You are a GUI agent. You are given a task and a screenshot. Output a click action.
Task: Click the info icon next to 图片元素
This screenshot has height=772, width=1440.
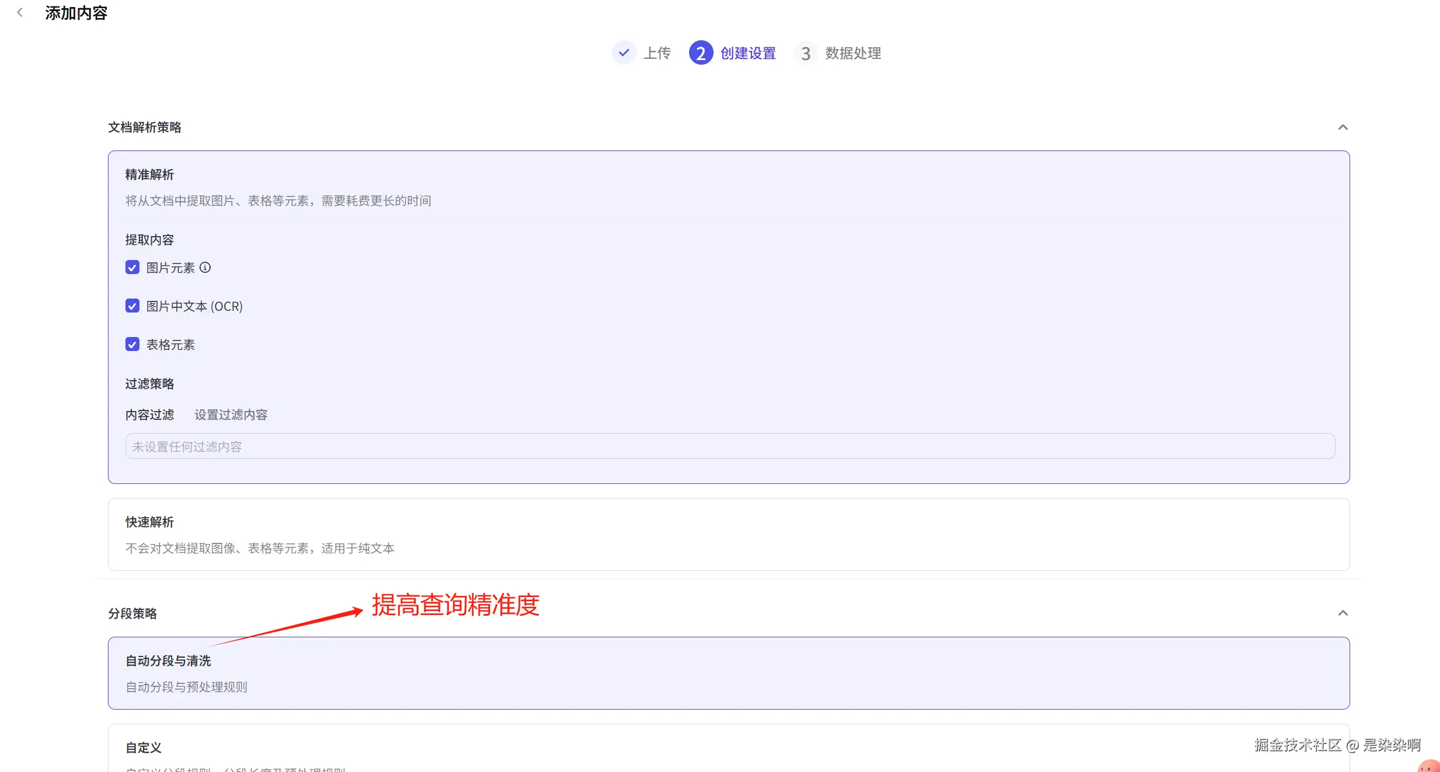tap(205, 267)
